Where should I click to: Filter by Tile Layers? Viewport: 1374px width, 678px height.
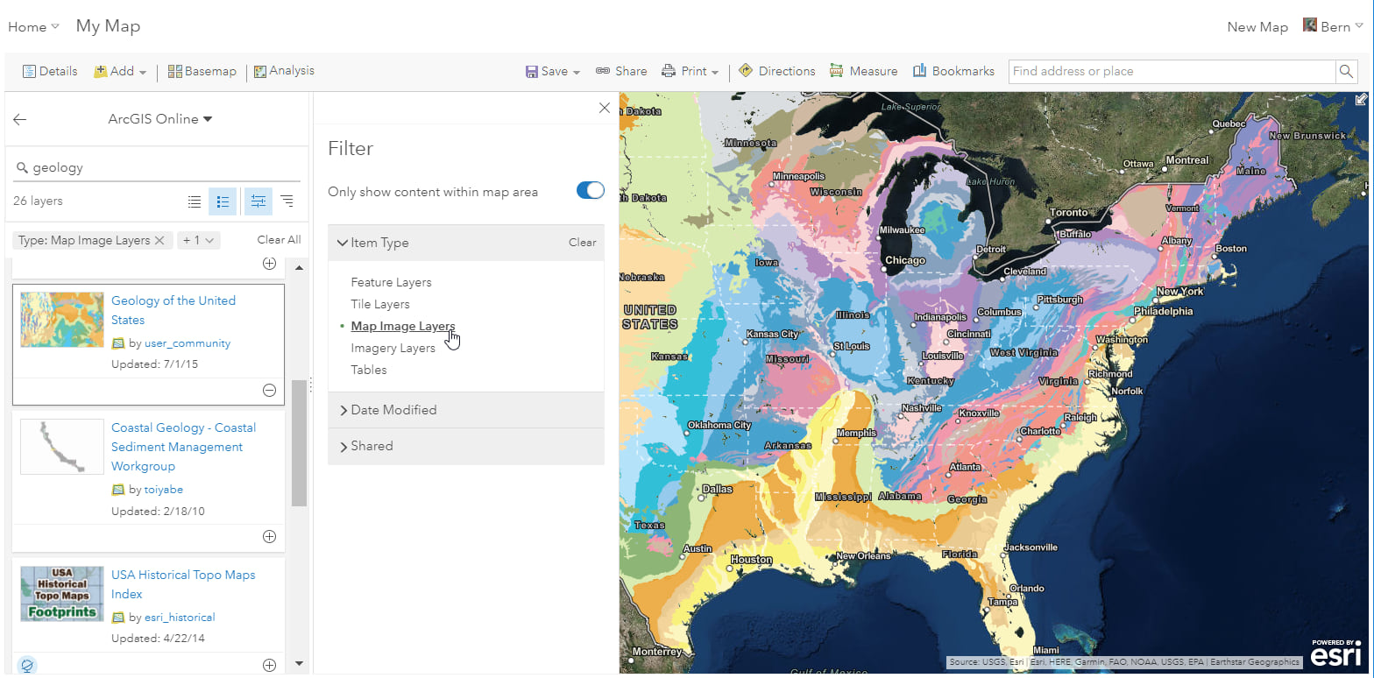(380, 304)
